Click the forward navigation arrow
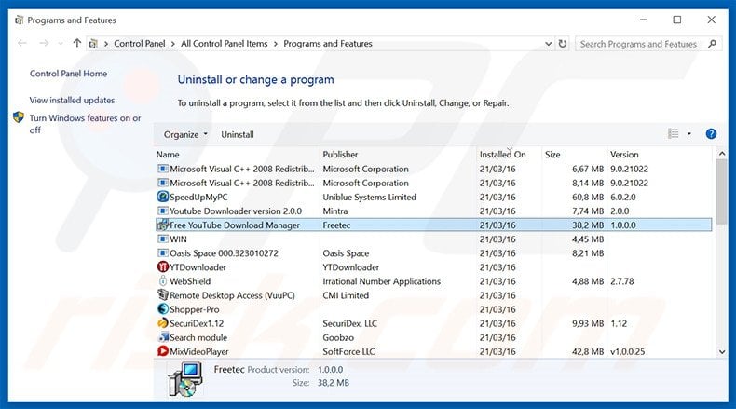 (44, 43)
